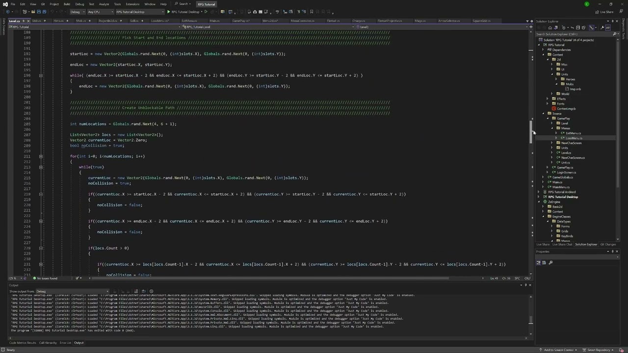628x353 pixels.
Task: Expand the Dependencies tree node
Action: coord(543,50)
